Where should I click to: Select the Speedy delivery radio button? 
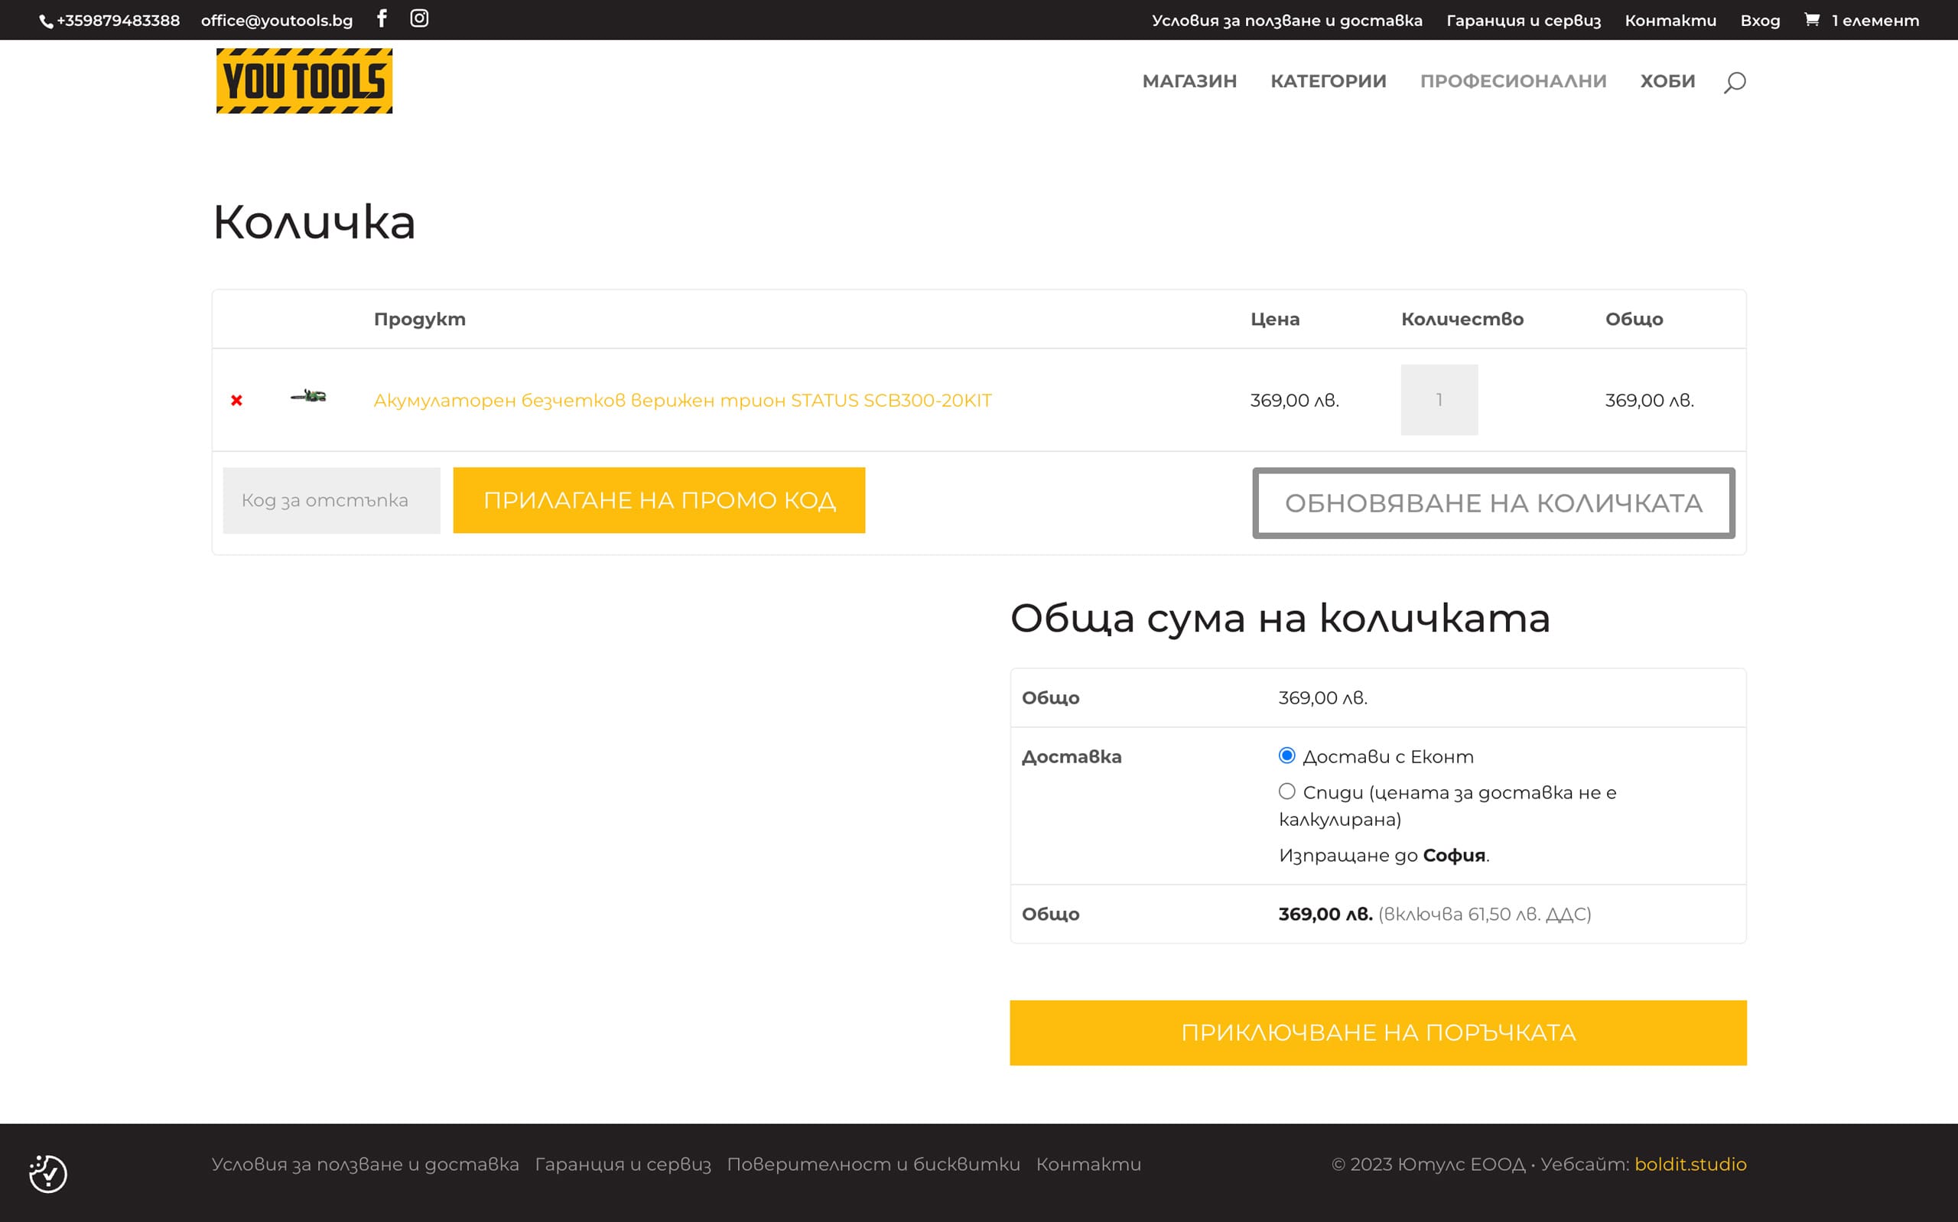coord(1286,791)
